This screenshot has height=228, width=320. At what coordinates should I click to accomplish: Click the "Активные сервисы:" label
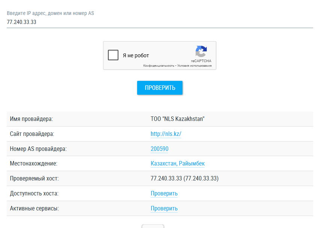coord(34,209)
